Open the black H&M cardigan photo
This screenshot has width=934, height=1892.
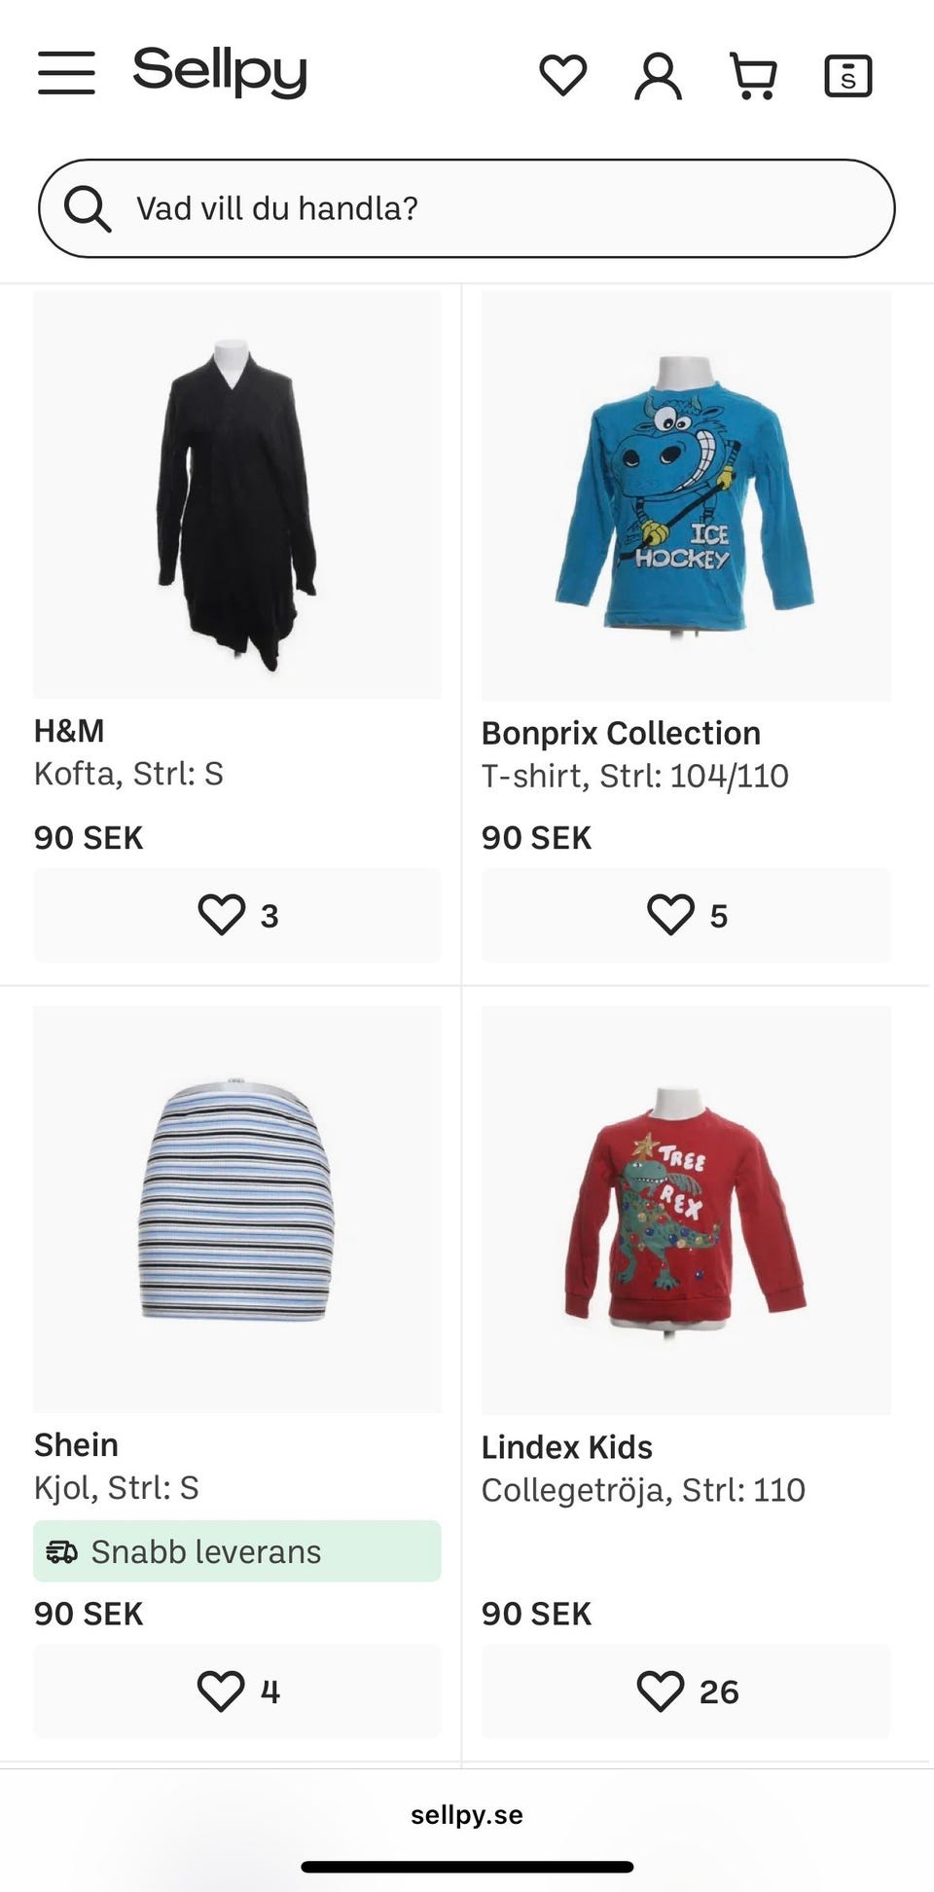237,494
